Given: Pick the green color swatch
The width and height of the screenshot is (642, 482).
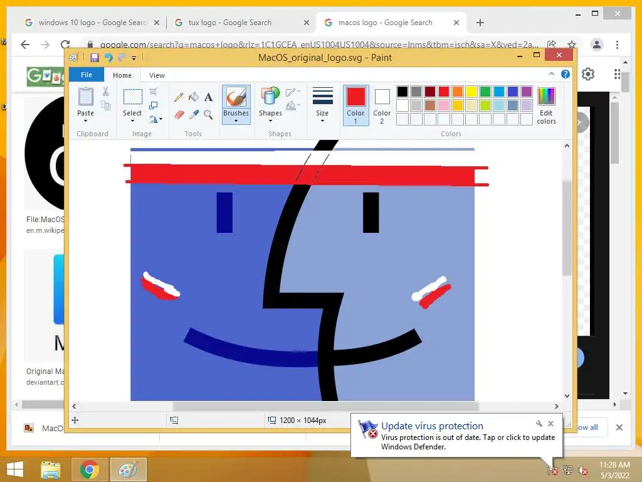Looking at the screenshot, I should [485, 92].
